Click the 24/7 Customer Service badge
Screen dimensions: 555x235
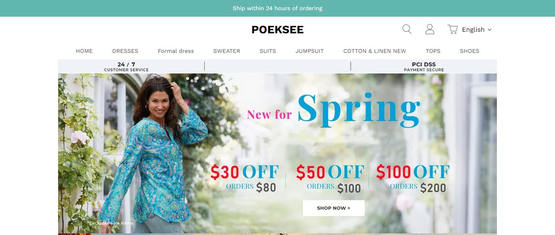[126, 67]
